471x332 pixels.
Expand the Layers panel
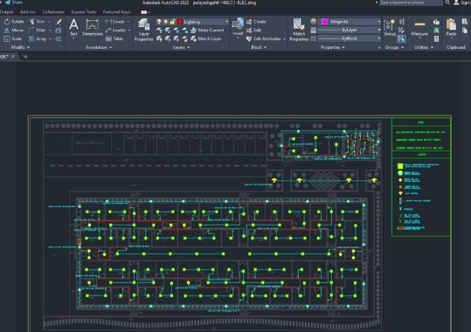pos(181,47)
